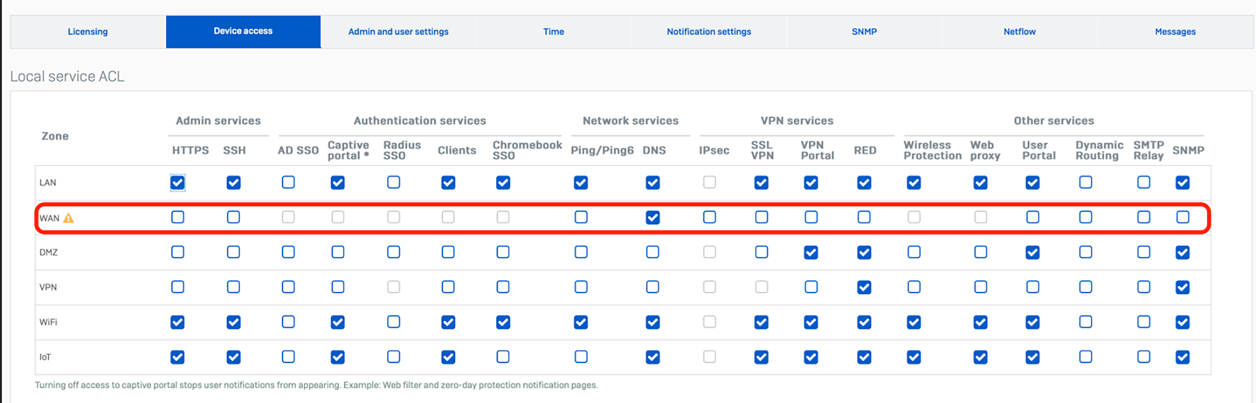Enable Dynamic Routing for LAN zone
Screen dimensions: 1256x403
(x=1086, y=183)
